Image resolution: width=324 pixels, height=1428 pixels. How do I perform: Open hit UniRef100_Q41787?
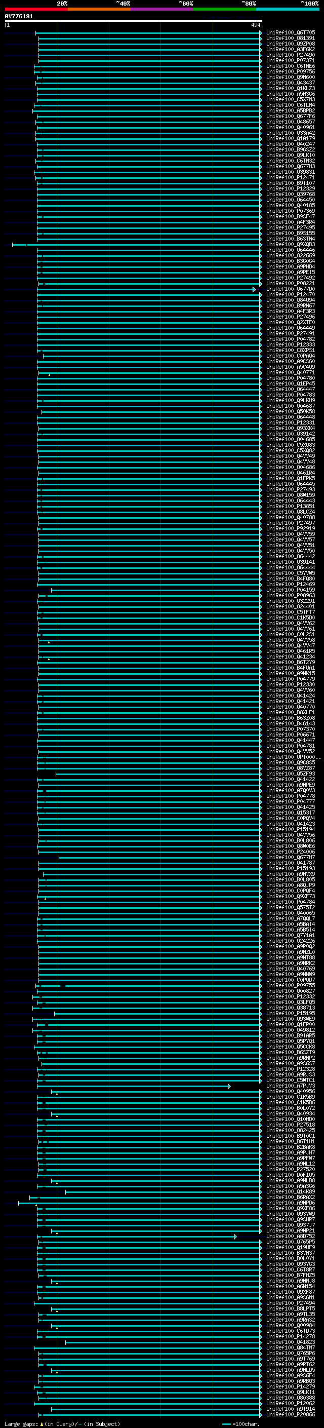click(x=291, y=863)
